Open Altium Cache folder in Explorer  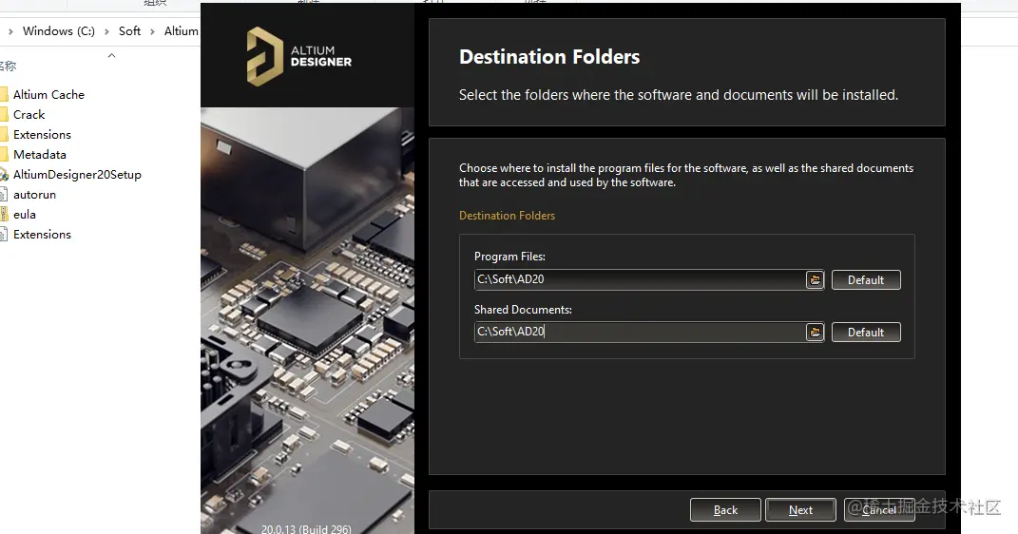(48, 95)
